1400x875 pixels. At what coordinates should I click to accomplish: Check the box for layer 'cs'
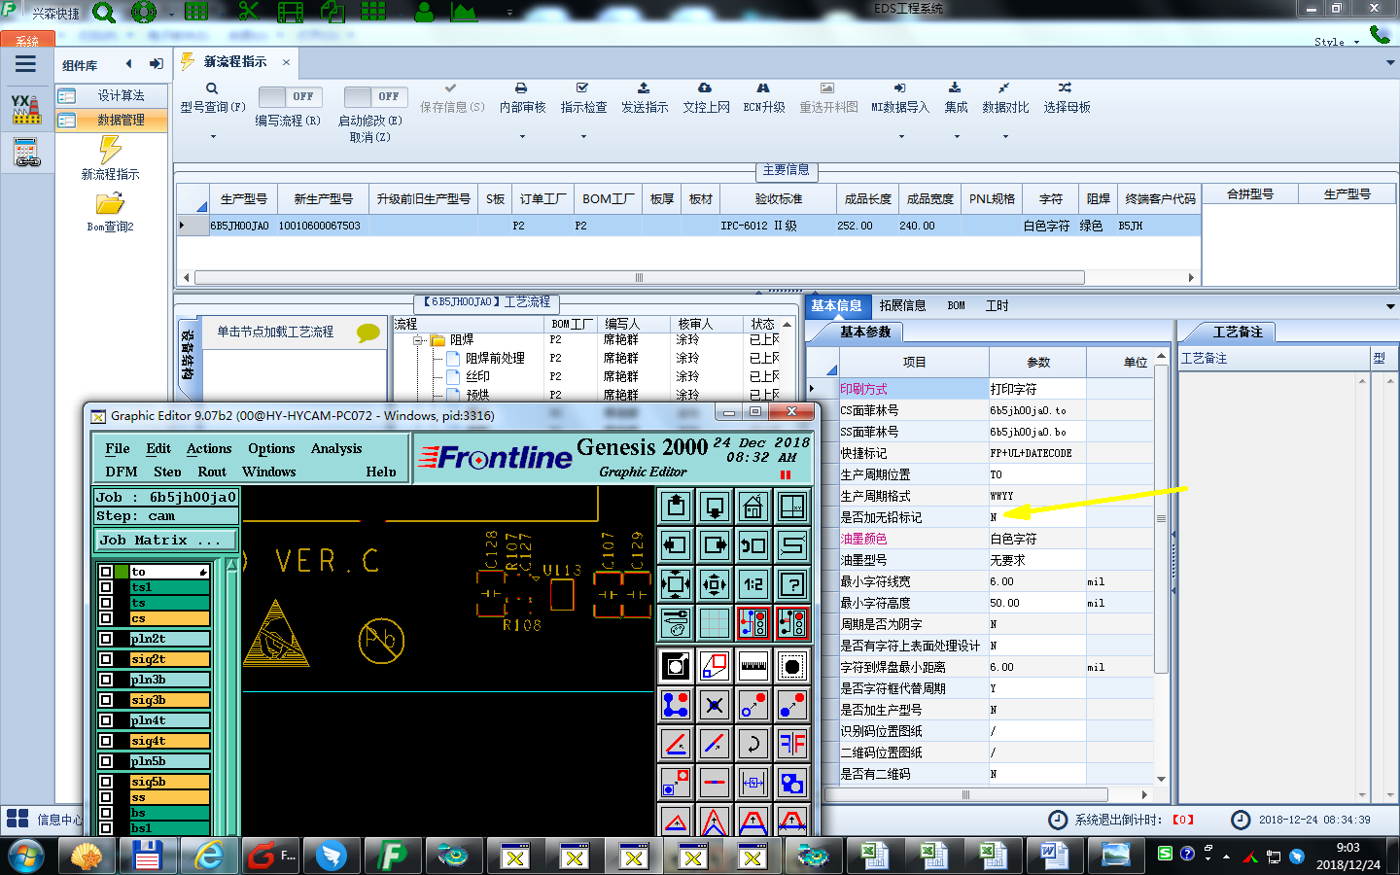(x=106, y=618)
